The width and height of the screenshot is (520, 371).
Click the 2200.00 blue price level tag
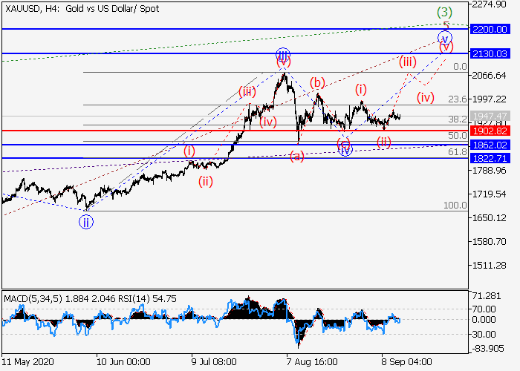[495, 29]
